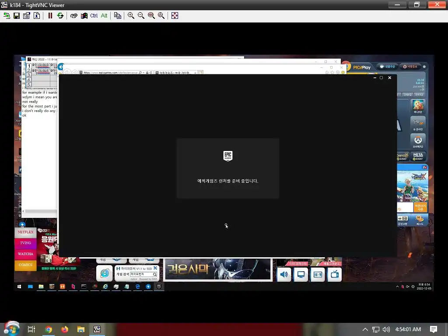Zoom in on the remote view

[131, 16]
